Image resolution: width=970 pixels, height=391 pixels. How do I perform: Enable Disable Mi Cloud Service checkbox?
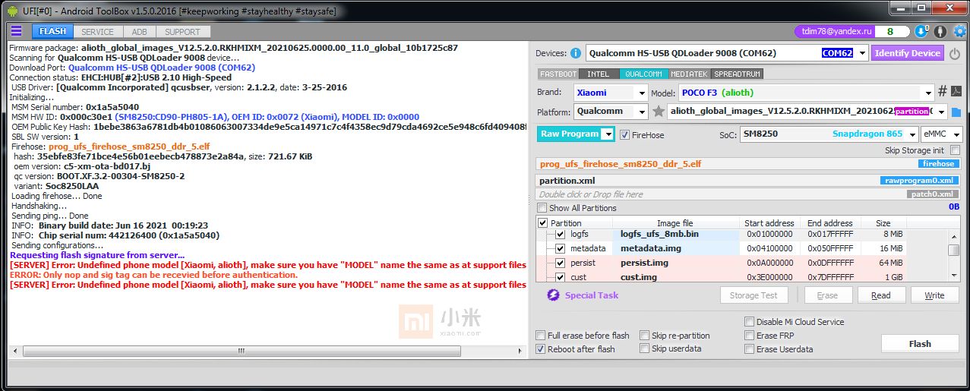tap(750, 322)
